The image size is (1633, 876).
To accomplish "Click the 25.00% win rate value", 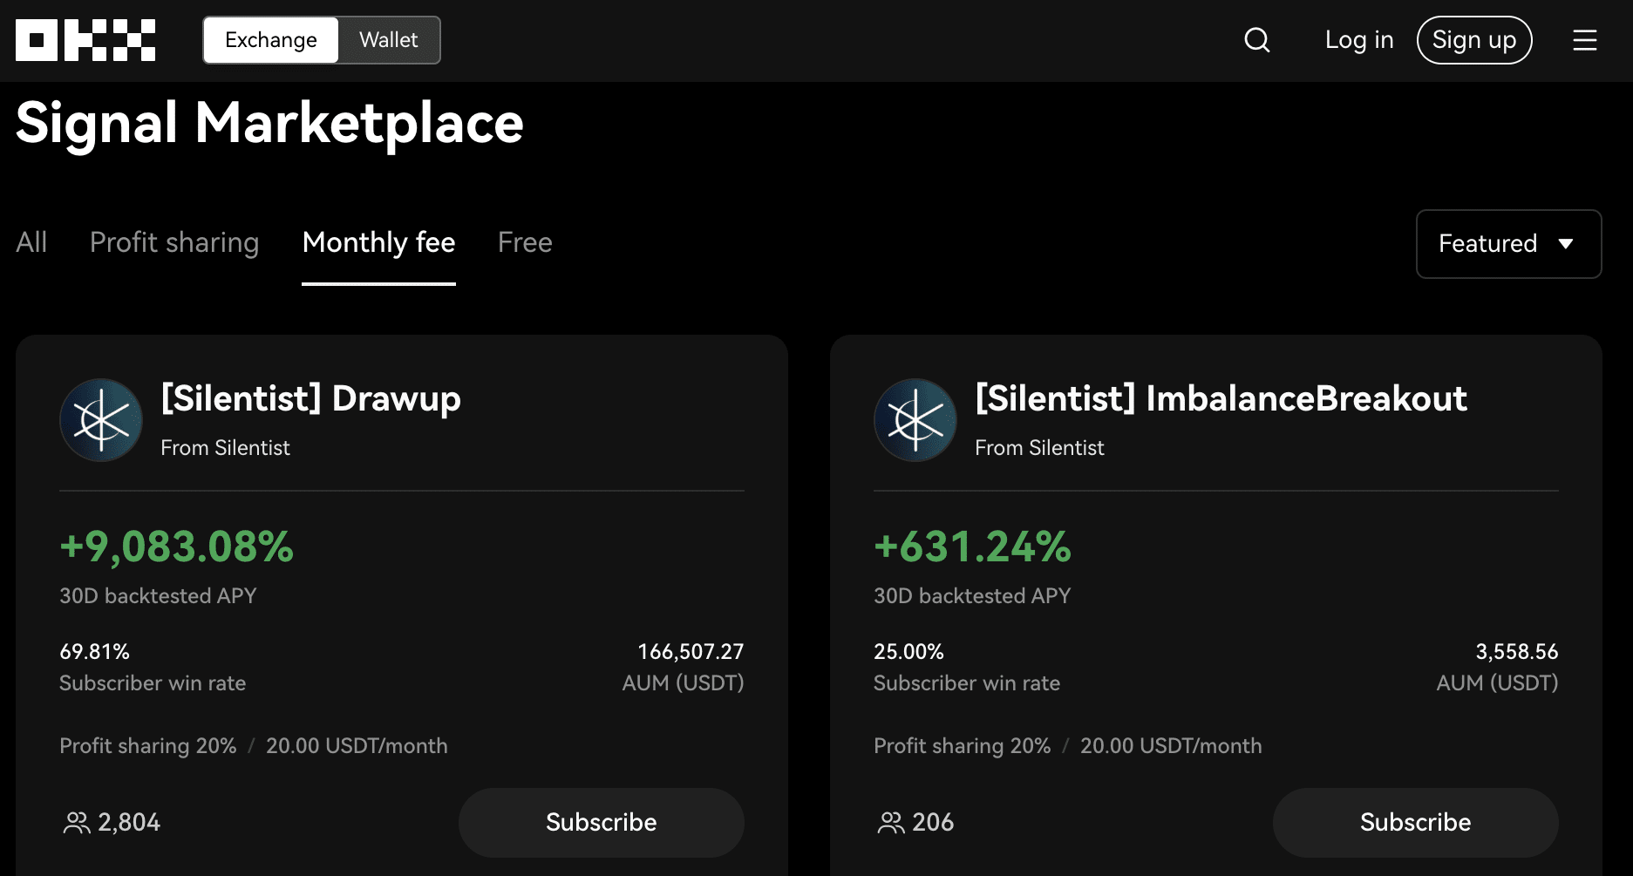I will pos(908,652).
